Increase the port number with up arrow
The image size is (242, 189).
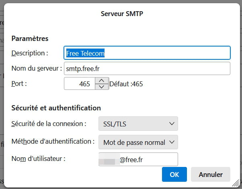(102, 81)
